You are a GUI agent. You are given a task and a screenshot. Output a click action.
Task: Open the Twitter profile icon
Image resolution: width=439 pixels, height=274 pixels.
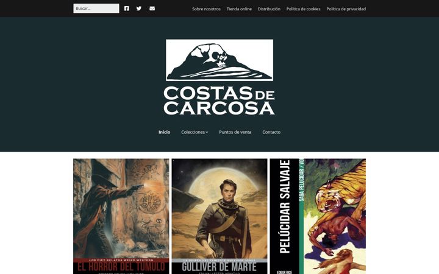(139, 9)
